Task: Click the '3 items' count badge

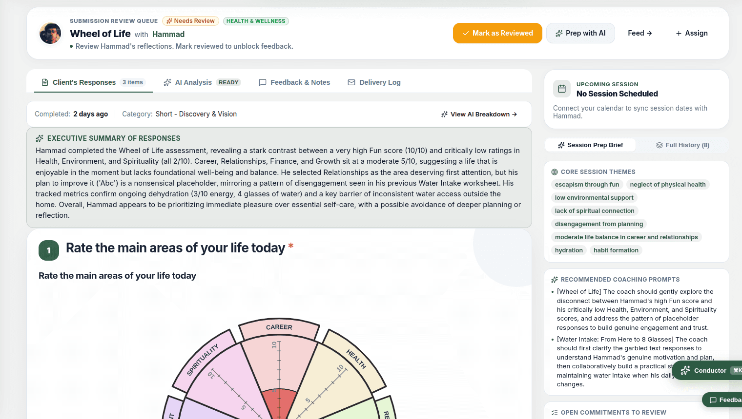Action: (x=133, y=82)
